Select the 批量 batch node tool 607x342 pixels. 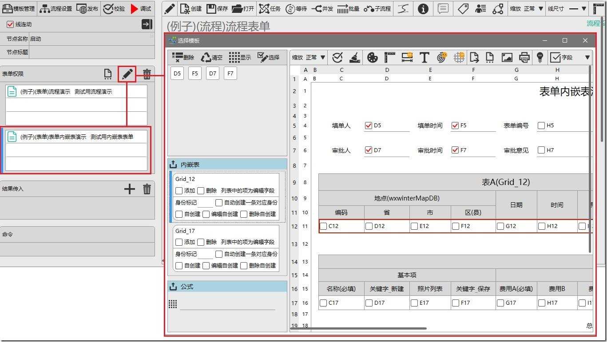349,8
